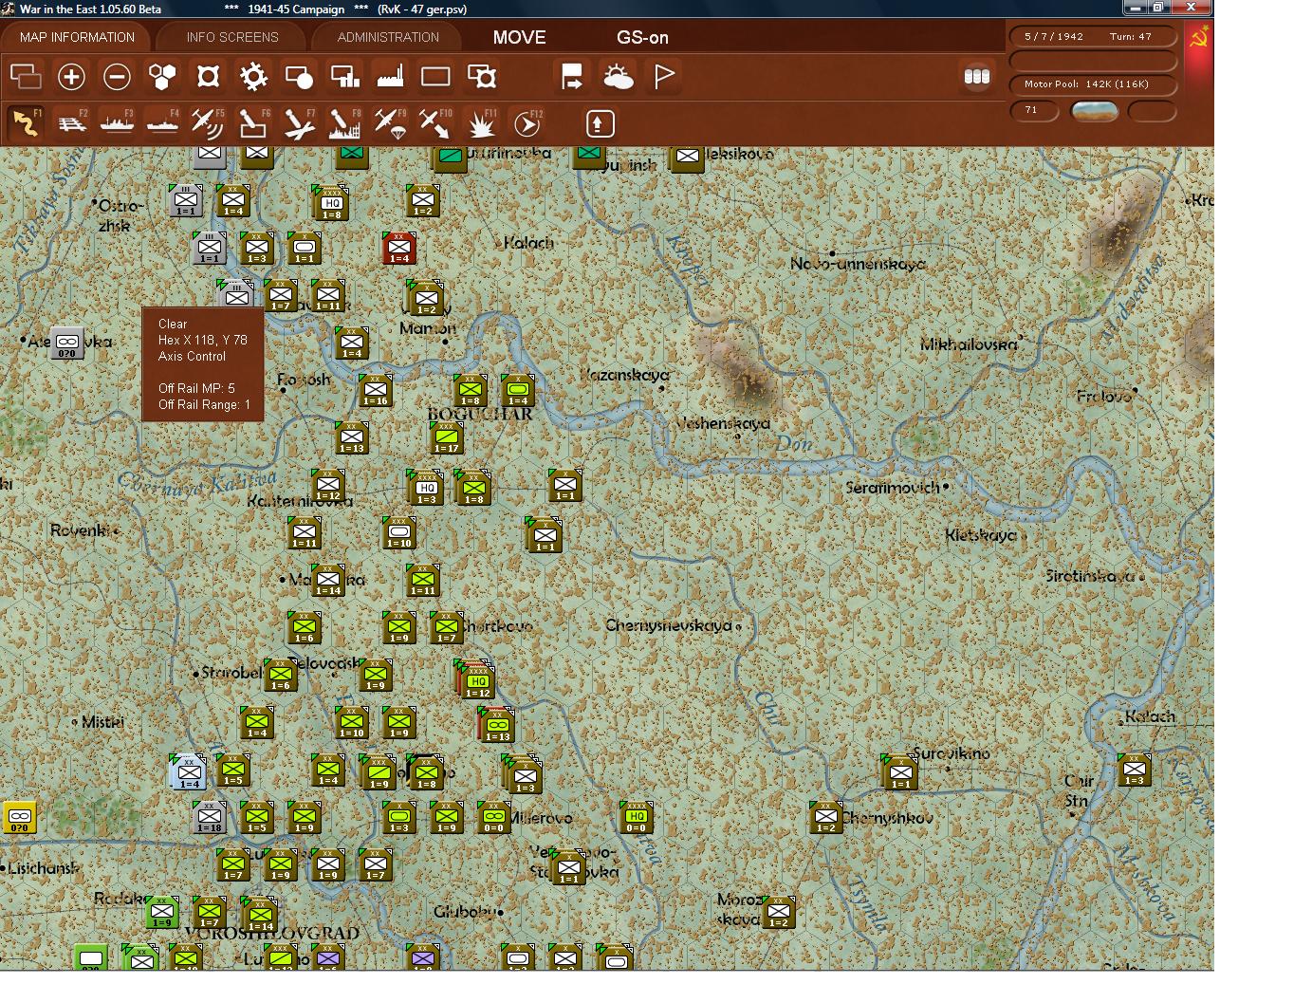1312x984 pixels.
Task: Click the Soviet hammer and sickle flag
Action: pos(1199,38)
